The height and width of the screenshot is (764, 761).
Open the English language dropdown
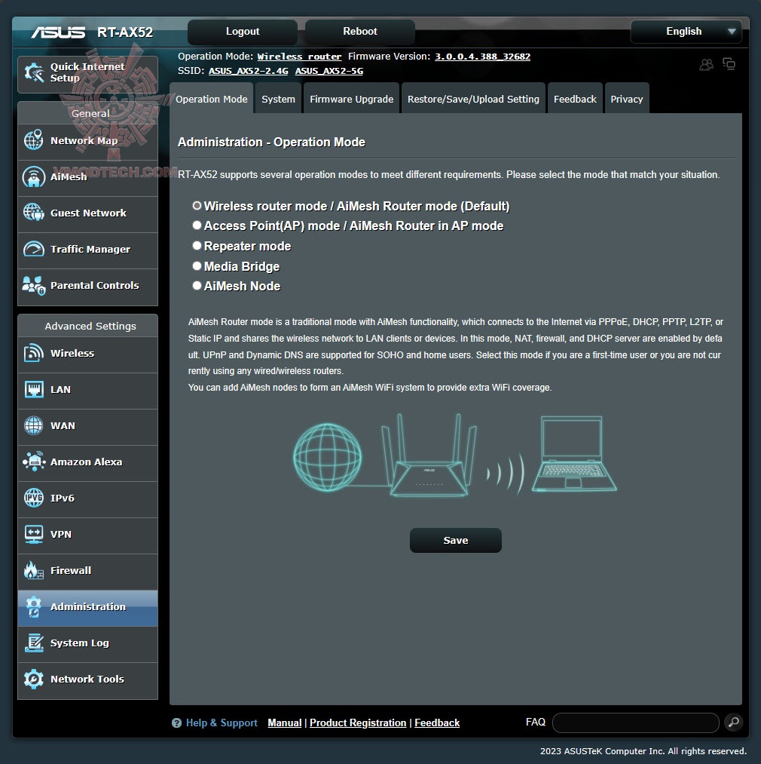click(x=686, y=31)
